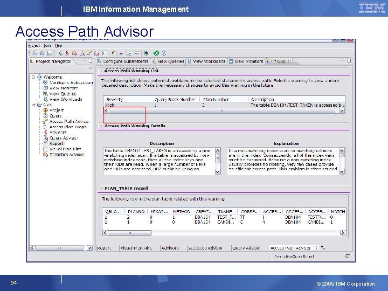Click the Project Navigator scrollbar right arrow

(89, 248)
